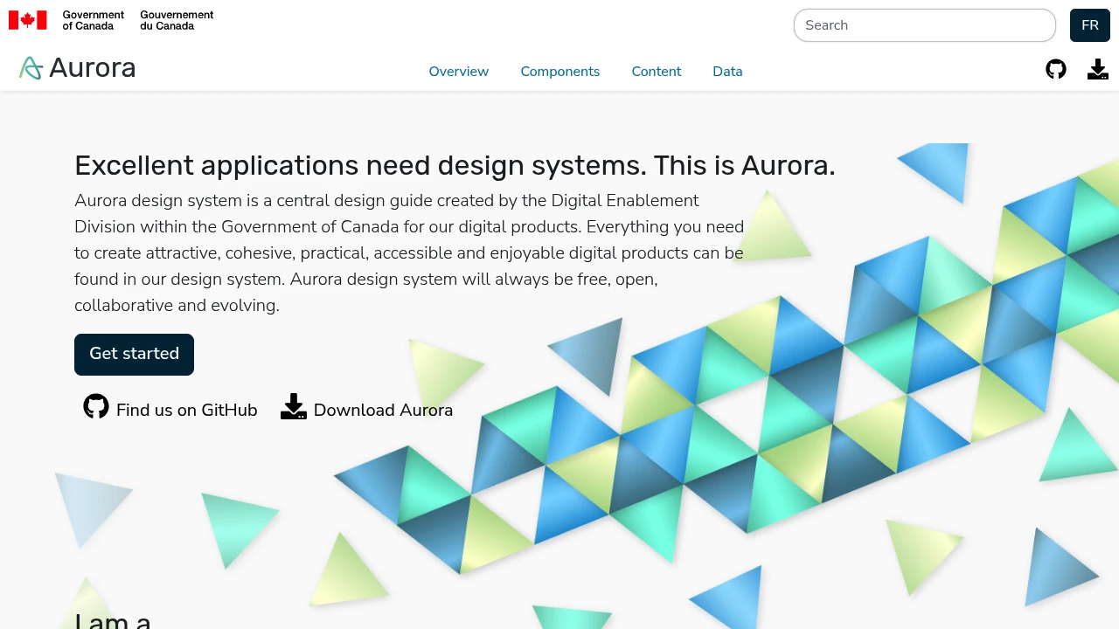The height and width of the screenshot is (629, 1119).
Task: Open the Components navigation item
Action: tap(559, 71)
